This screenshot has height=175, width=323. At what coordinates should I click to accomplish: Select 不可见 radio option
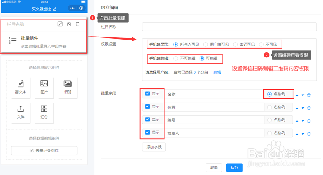click(261, 44)
